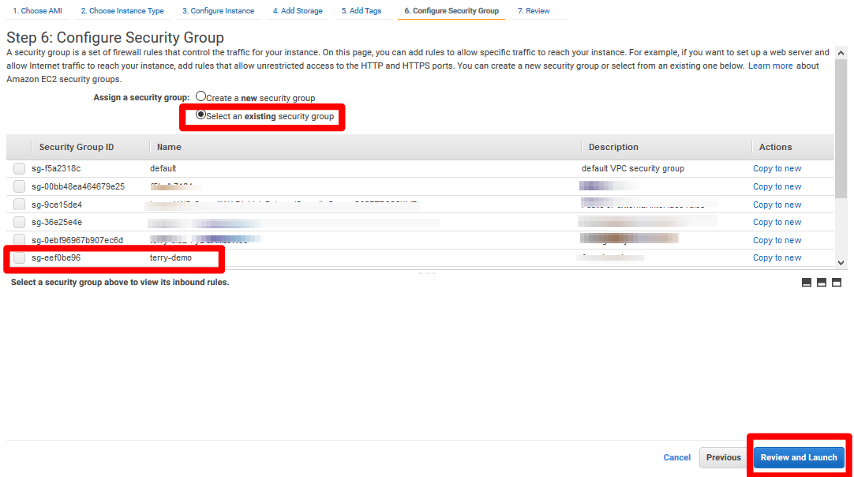Go back with the Previous button

[x=723, y=457]
